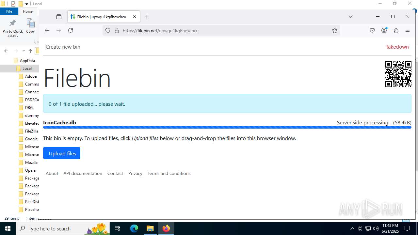Image resolution: width=418 pixels, height=235 pixels.
Task: Go up one folder in Explorer
Action: pos(30,51)
